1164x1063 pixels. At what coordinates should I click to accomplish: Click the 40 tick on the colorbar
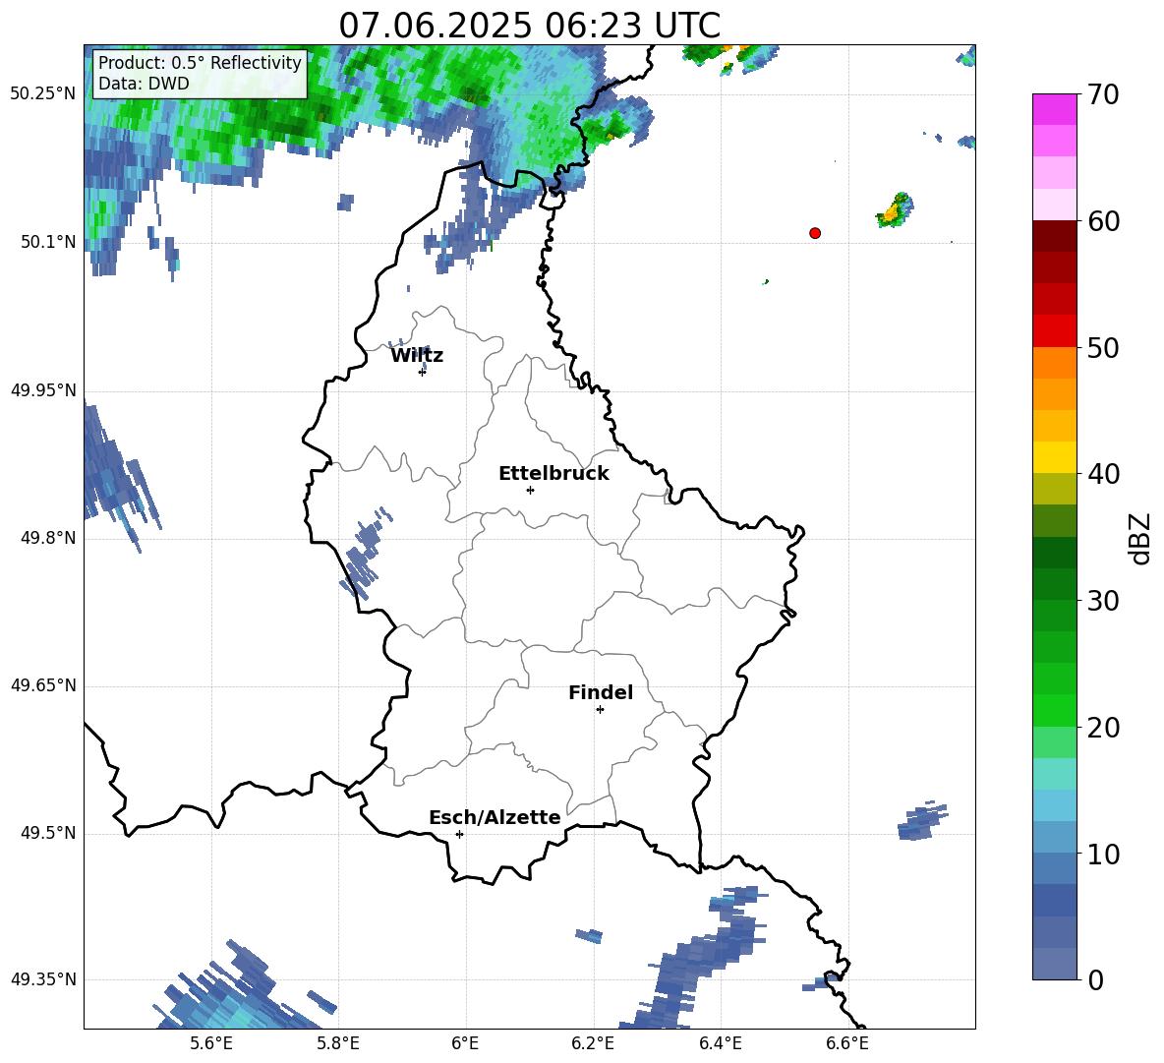(x=1102, y=474)
